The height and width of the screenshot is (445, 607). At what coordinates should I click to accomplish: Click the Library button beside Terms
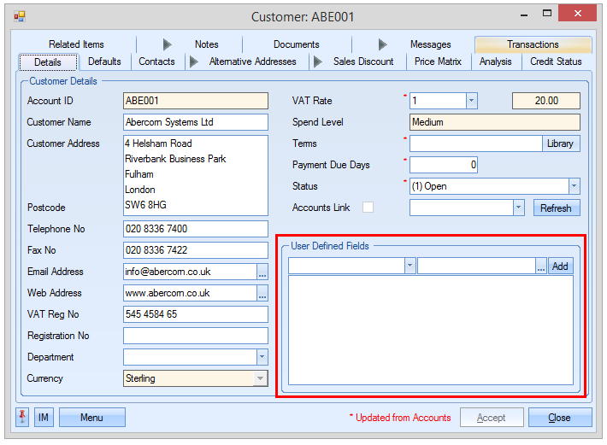pyautogui.click(x=562, y=143)
